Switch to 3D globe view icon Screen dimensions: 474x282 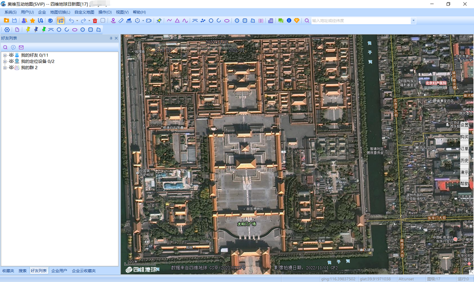pyautogui.click(x=50, y=20)
